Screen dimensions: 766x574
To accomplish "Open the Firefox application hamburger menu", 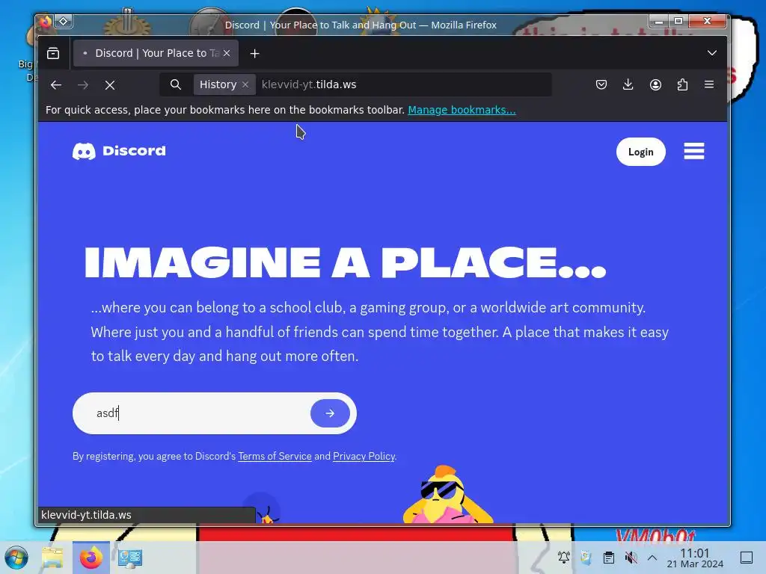I will click(x=709, y=84).
